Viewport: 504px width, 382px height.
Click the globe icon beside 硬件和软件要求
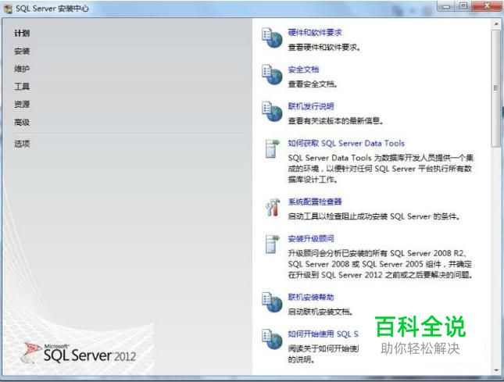[x=272, y=38]
